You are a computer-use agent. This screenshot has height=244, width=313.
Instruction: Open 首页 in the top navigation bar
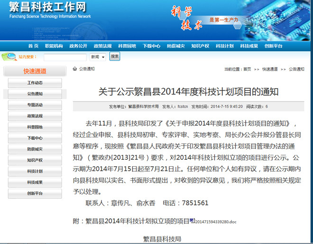[33, 46]
